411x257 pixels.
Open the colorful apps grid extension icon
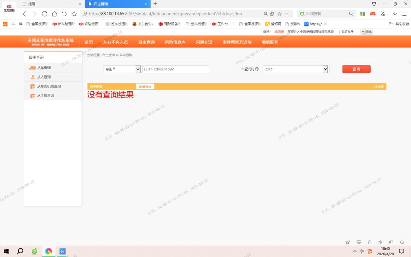pyautogui.click(x=362, y=14)
